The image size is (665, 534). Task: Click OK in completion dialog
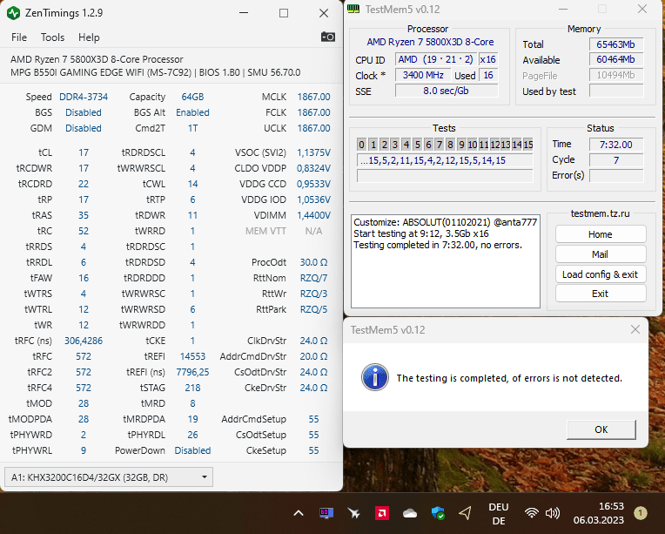[601, 429]
